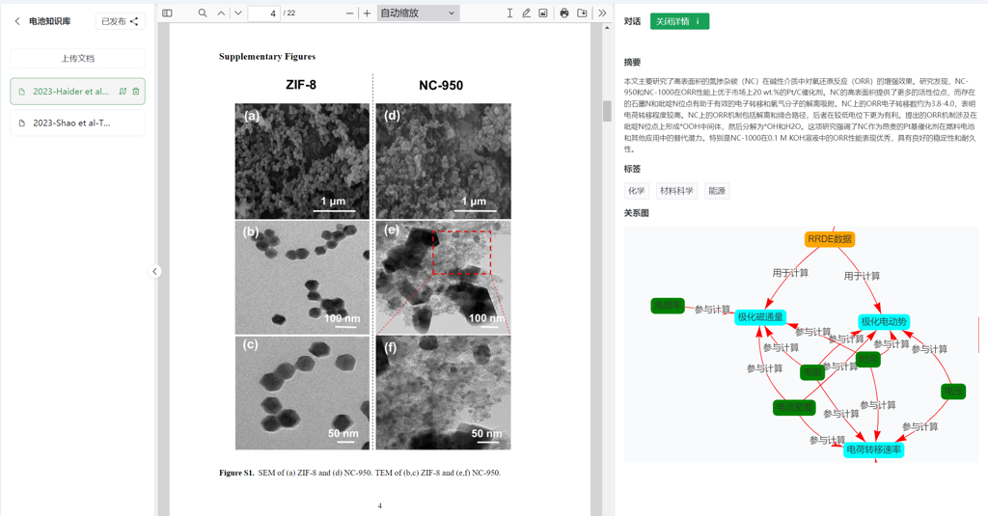988x516 pixels.
Task: Open the find-in-document search tool
Action: click(x=203, y=13)
